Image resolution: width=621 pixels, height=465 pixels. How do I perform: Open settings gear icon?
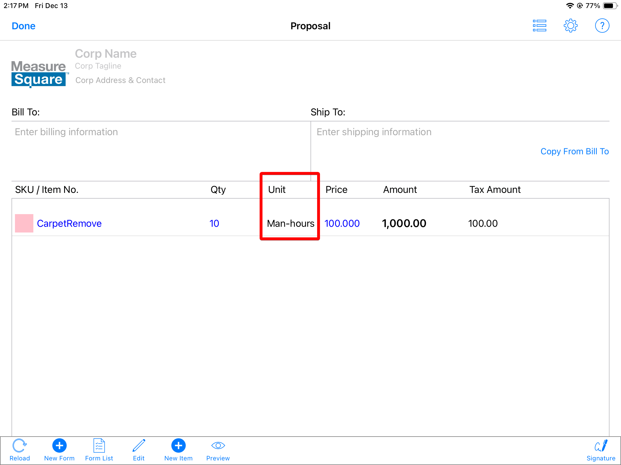click(x=570, y=26)
